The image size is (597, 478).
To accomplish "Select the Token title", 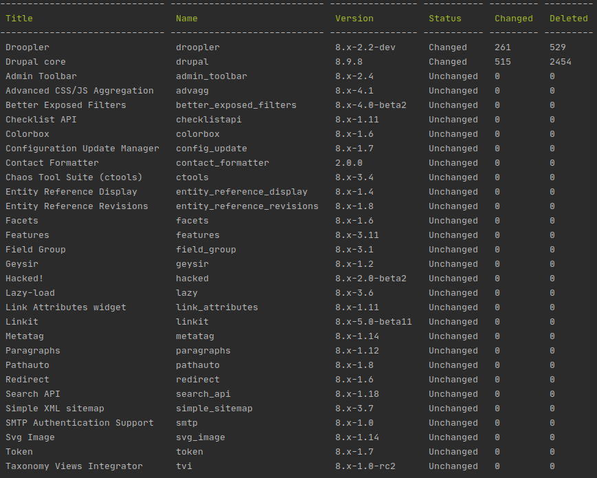I will point(19,453).
